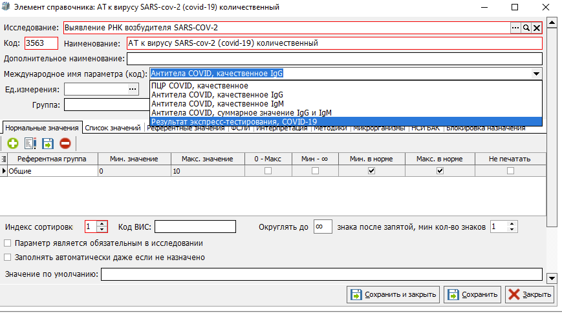This screenshot has height=313, width=562.
Task: Choose 'ПЦР COVID, качественное' from list
Action: coord(199,85)
